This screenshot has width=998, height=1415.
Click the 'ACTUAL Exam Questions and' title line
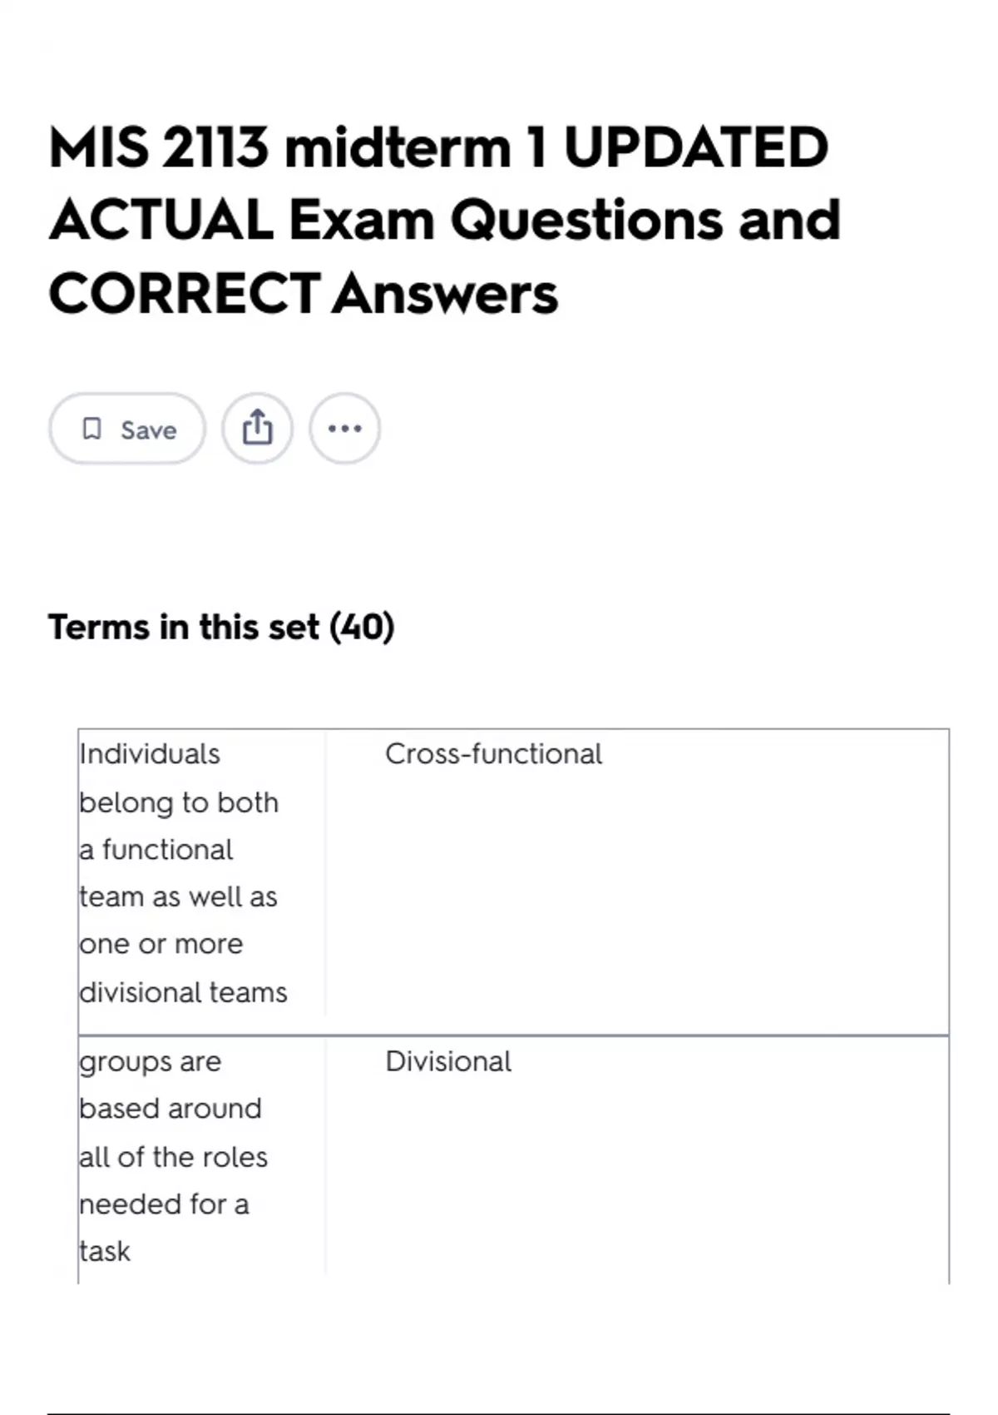444,221
